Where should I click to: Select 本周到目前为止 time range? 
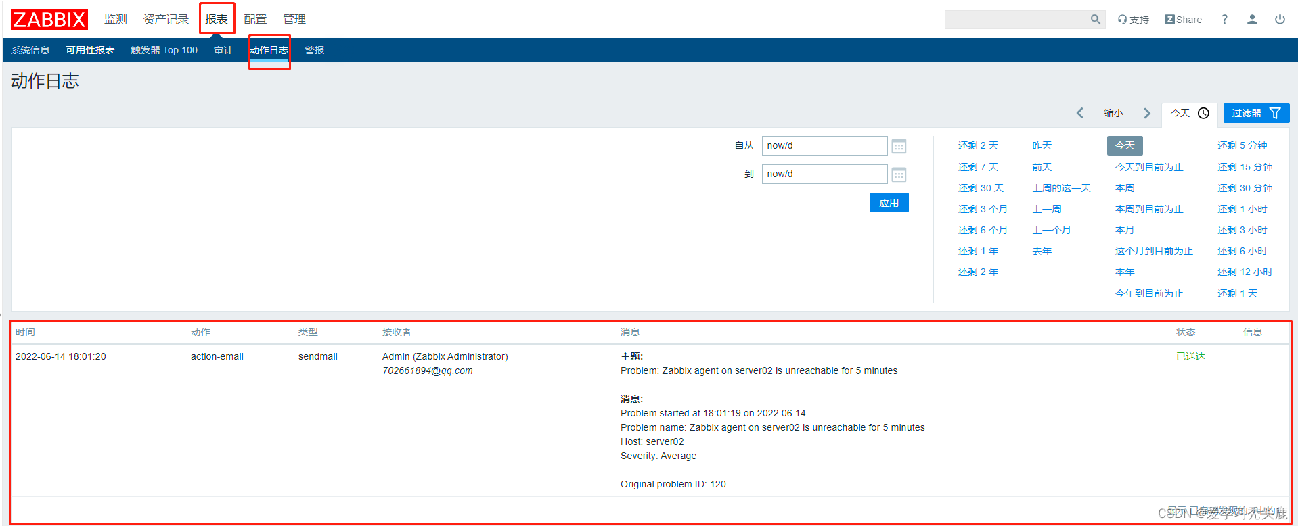[x=1149, y=209]
